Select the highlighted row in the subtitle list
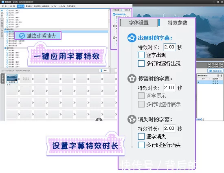Screen dimensions: 224x173 210,82
